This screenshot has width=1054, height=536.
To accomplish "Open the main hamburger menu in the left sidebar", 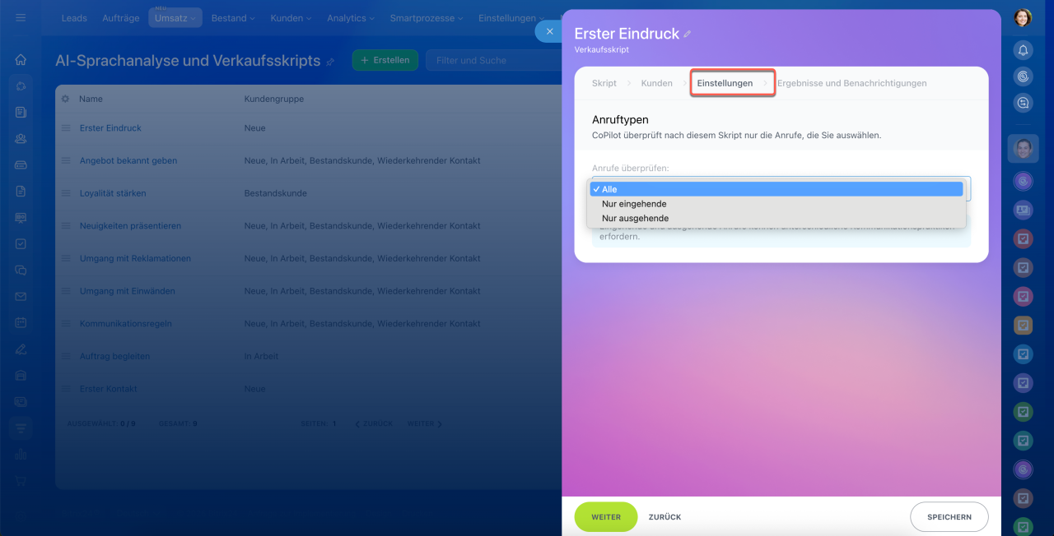I will (x=21, y=17).
